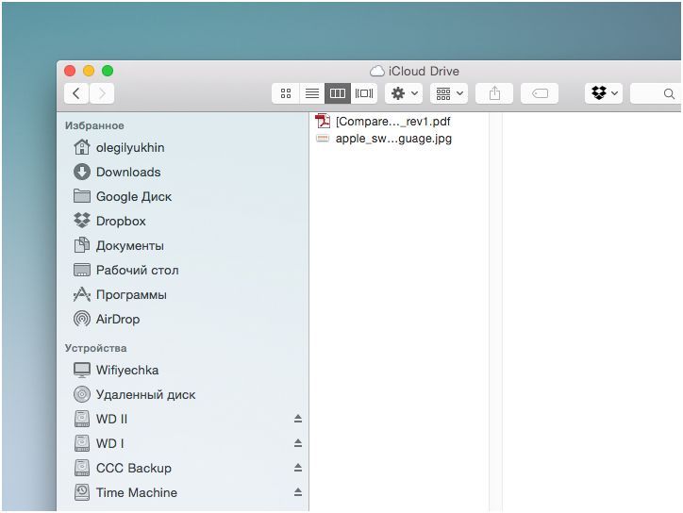Eject the WD II drive
This screenshot has height=513, width=683.
pos(298,419)
